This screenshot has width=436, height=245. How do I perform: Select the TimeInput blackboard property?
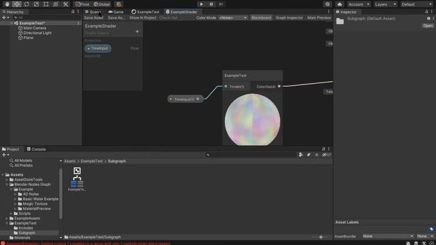tap(98, 48)
